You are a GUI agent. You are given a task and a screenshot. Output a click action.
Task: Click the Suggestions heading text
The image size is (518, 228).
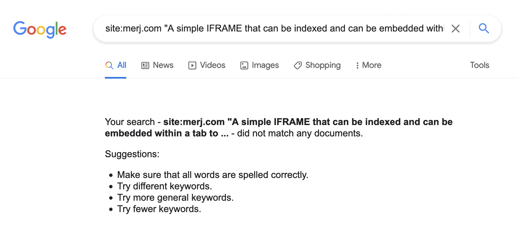point(132,154)
